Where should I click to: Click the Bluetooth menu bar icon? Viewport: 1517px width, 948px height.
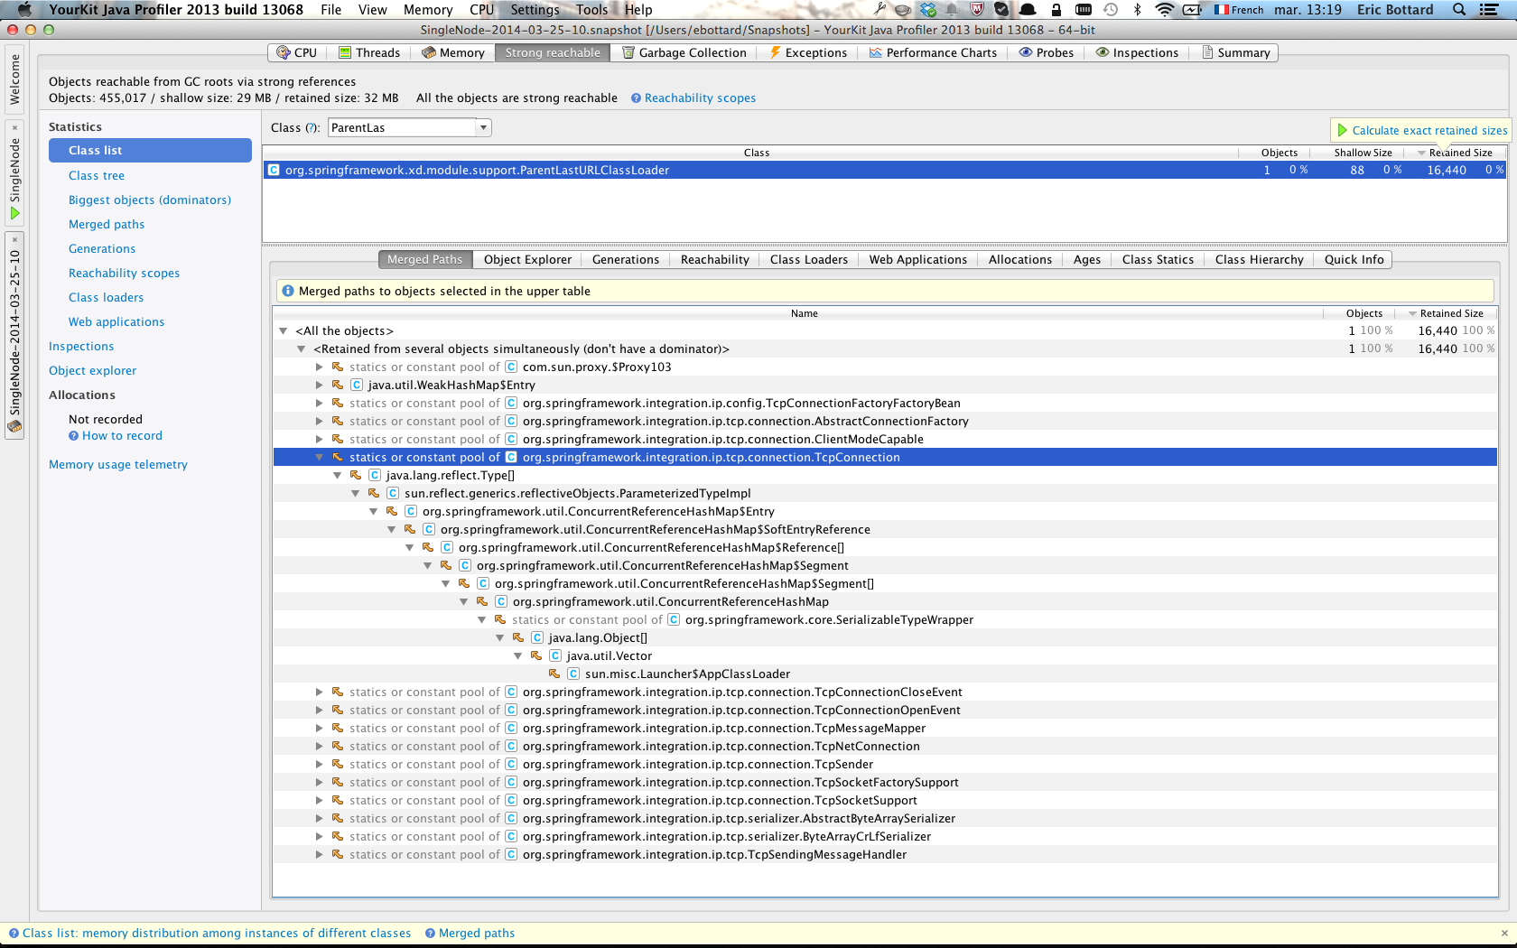coord(1138,10)
